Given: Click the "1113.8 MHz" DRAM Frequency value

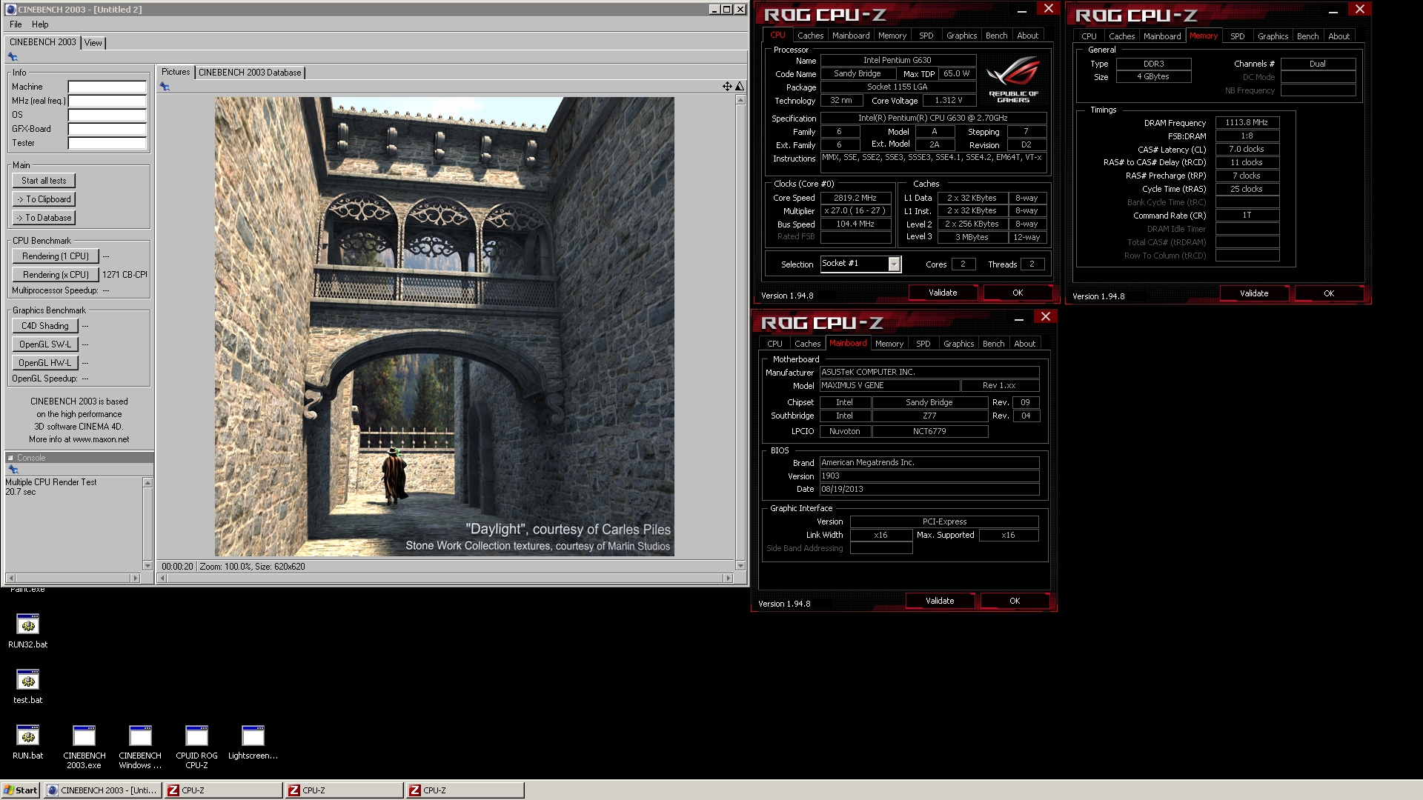Looking at the screenshot, I should pos(1247,123).
